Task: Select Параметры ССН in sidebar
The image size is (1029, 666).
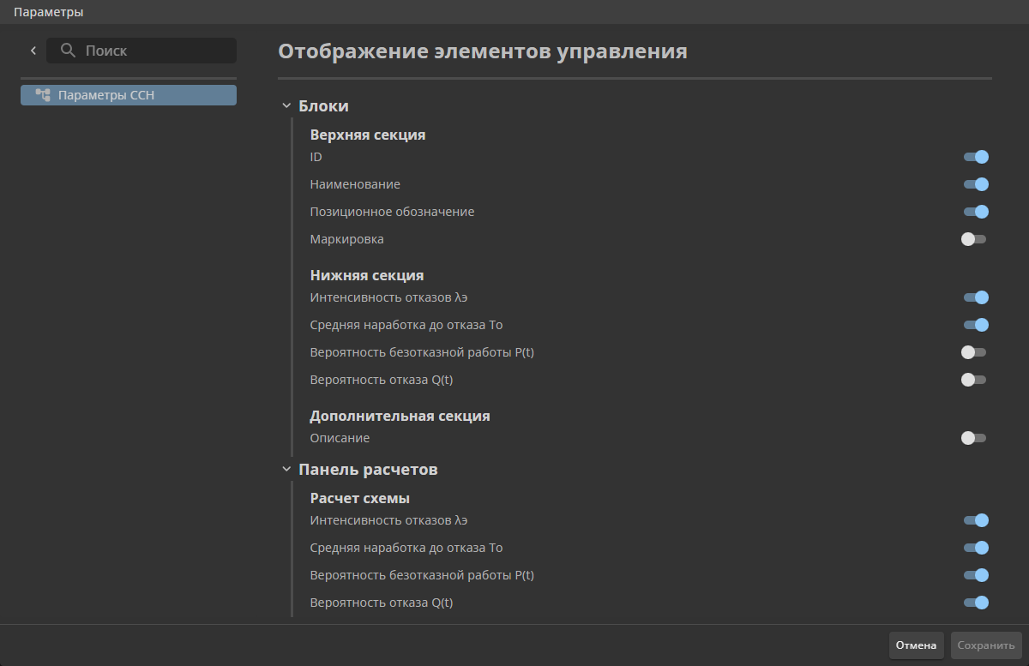Action: (x=129, y=95)
